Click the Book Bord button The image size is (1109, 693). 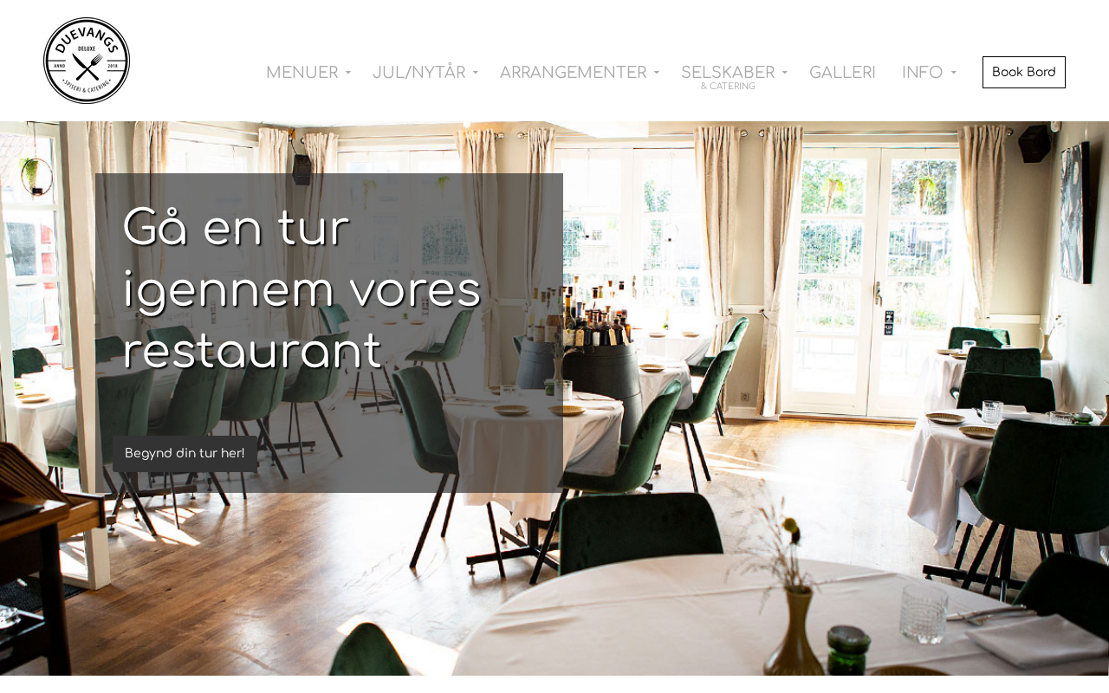tap(1024, 72)
